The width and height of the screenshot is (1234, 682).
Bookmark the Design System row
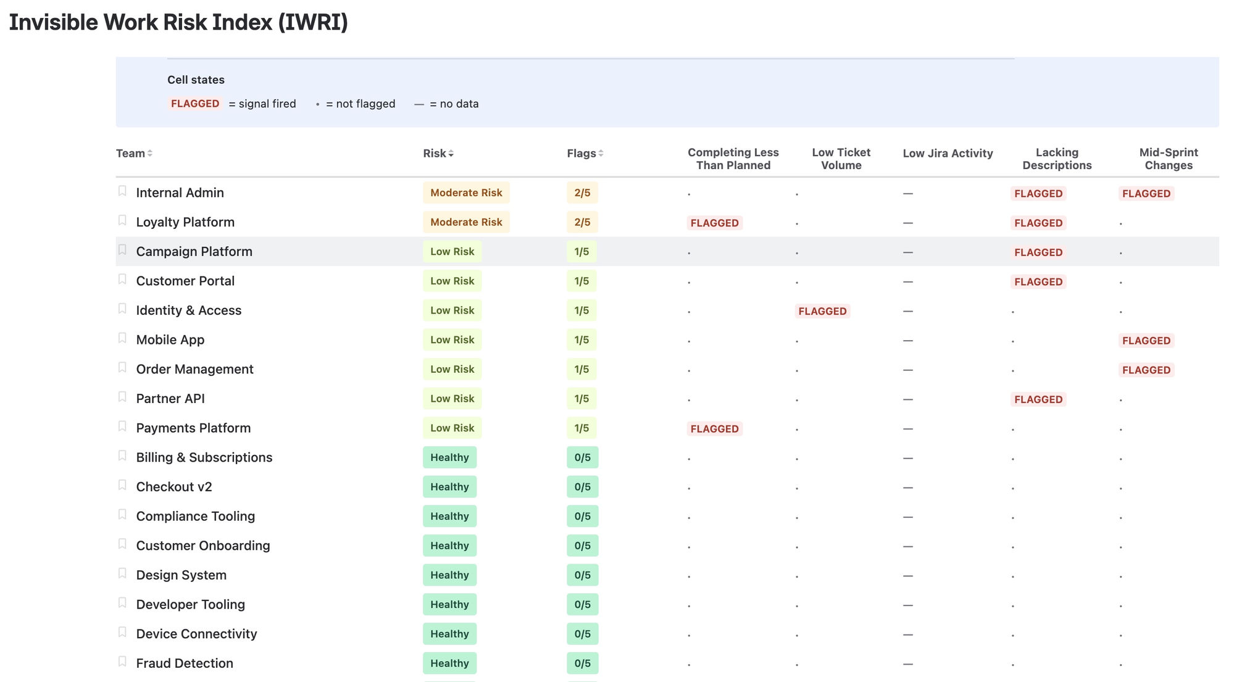122,573
